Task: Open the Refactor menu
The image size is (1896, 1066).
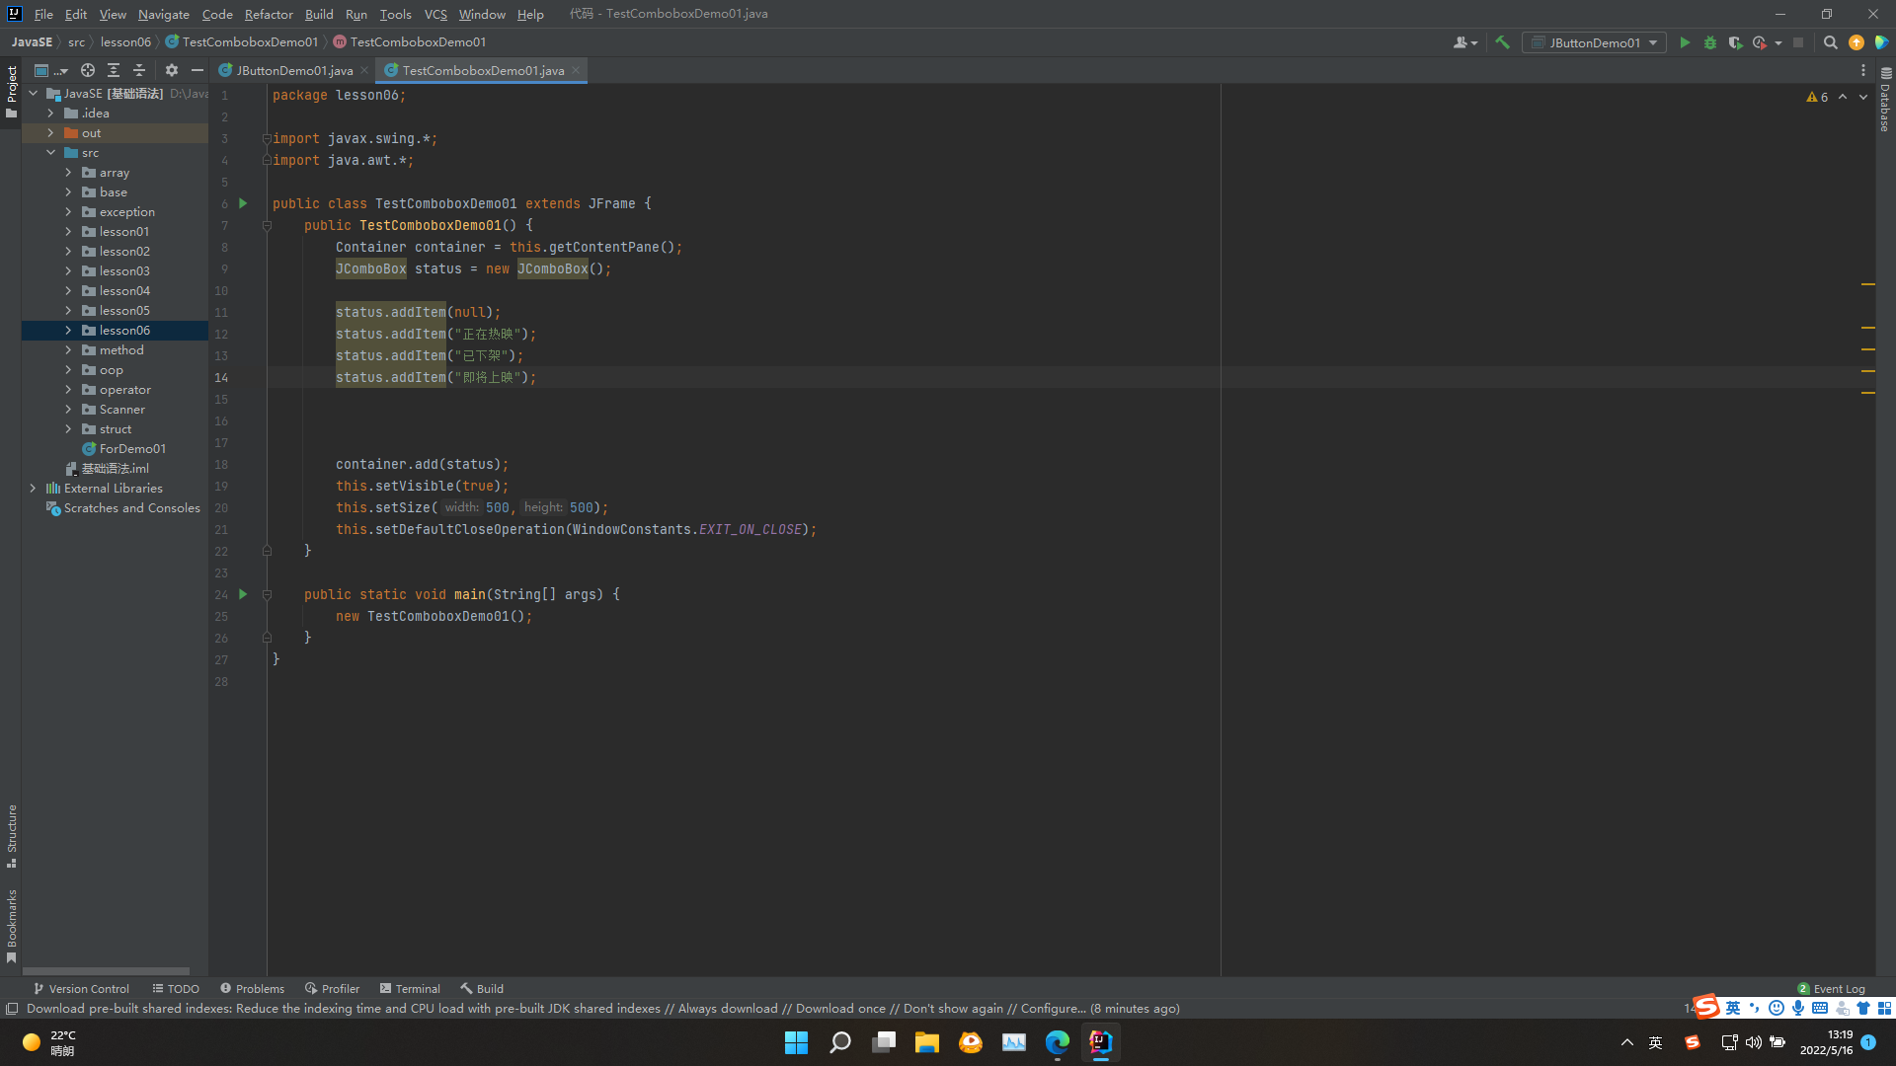Action: click(269, 14)
